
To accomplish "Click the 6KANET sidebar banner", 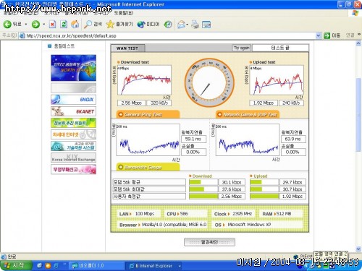I will pyautogui.click(x=73, y=111).
